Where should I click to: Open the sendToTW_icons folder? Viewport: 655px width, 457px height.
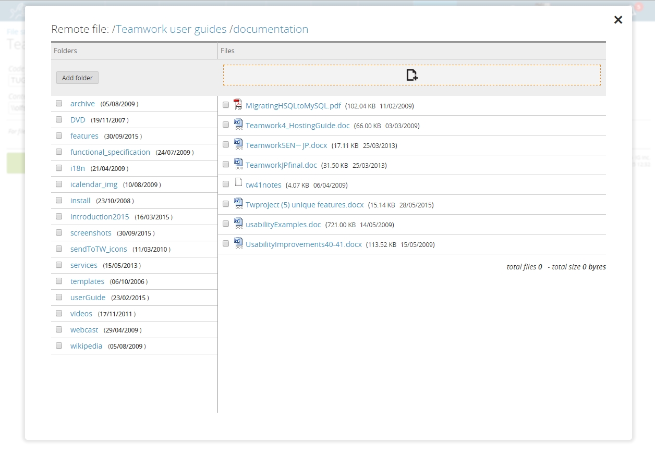tap(99, 249)
